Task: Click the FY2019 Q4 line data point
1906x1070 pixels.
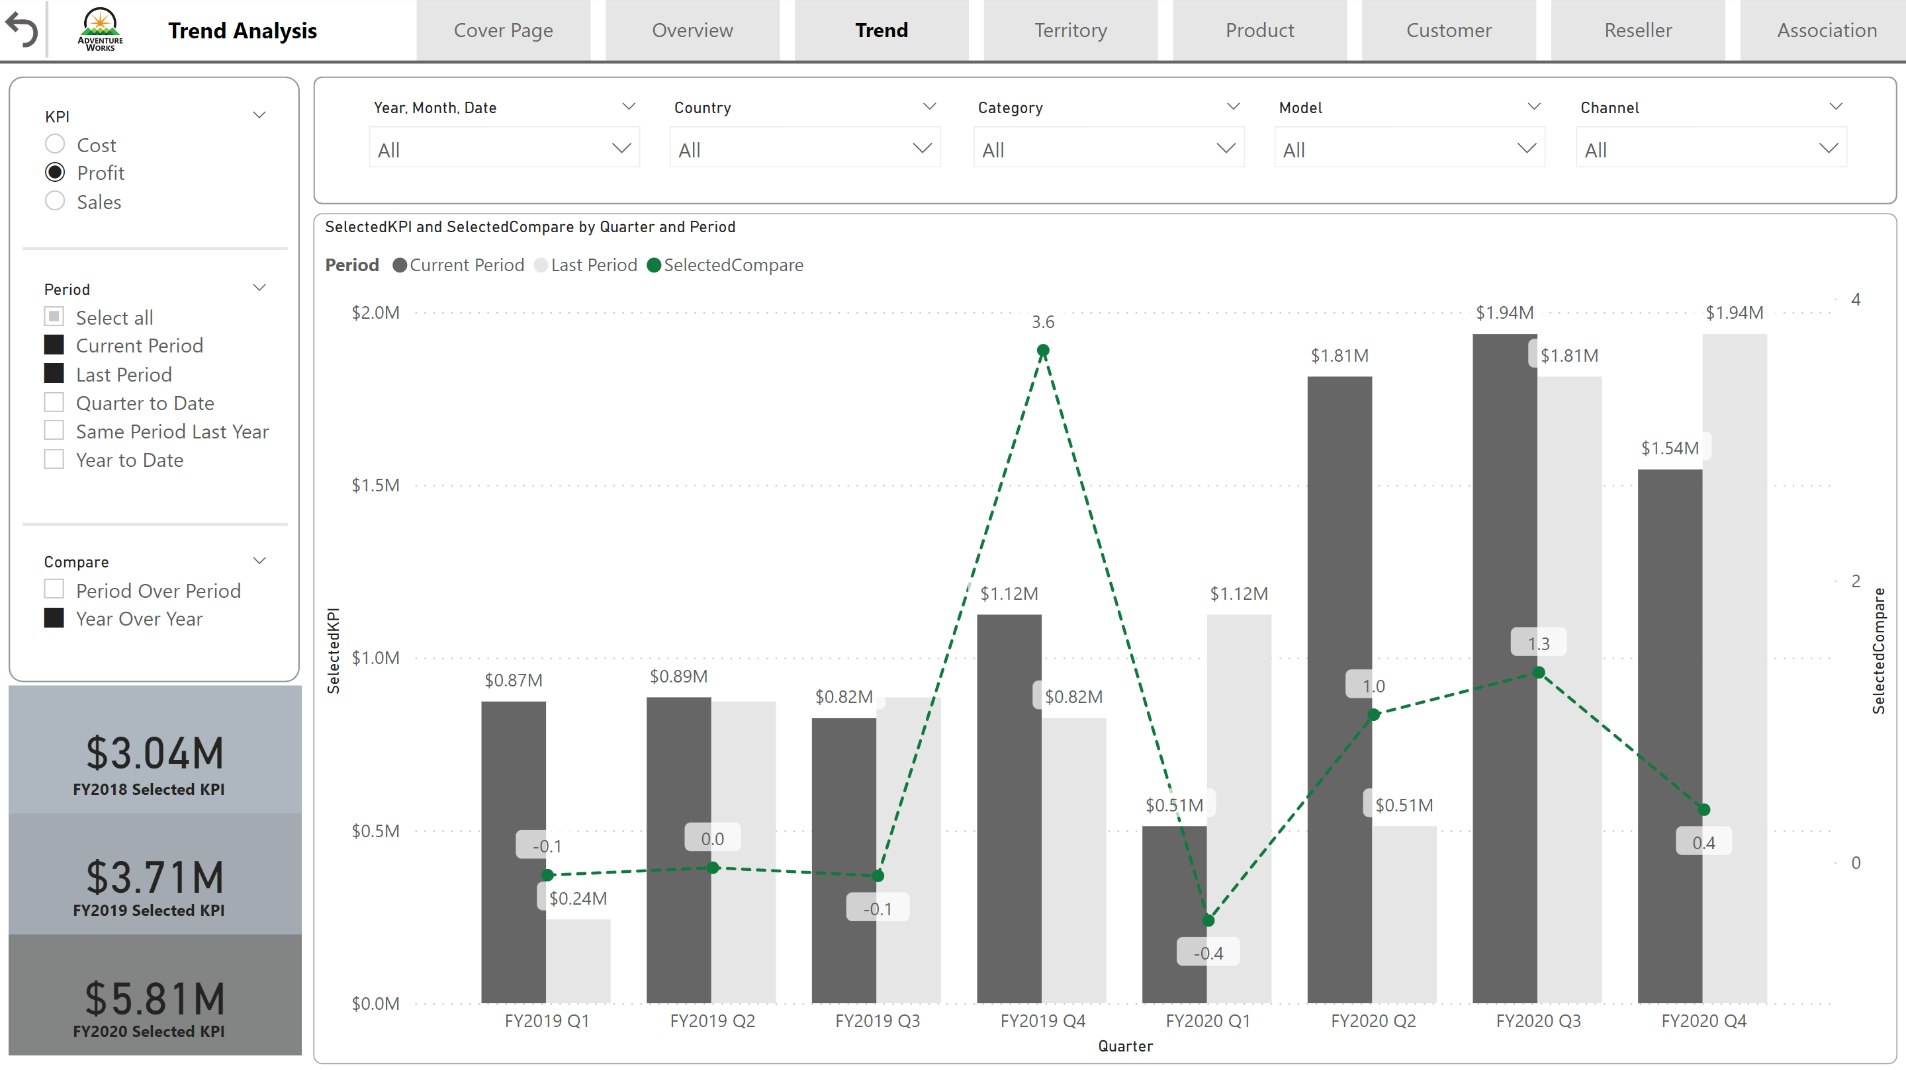Action: (1042, 350)
